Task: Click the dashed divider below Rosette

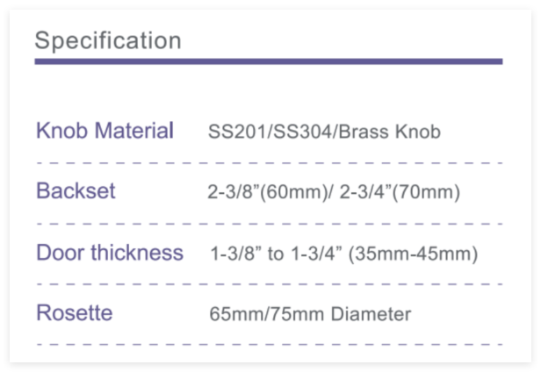Action: coord(268,344)
